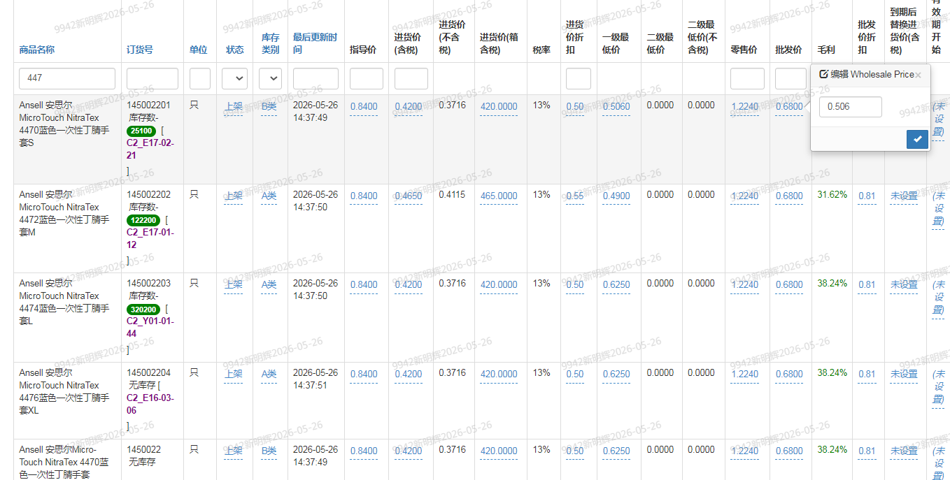
Task: Edit 箱含税 420.0000 in row 145002201
Action: pyautogui.click(x=499, y=107)
